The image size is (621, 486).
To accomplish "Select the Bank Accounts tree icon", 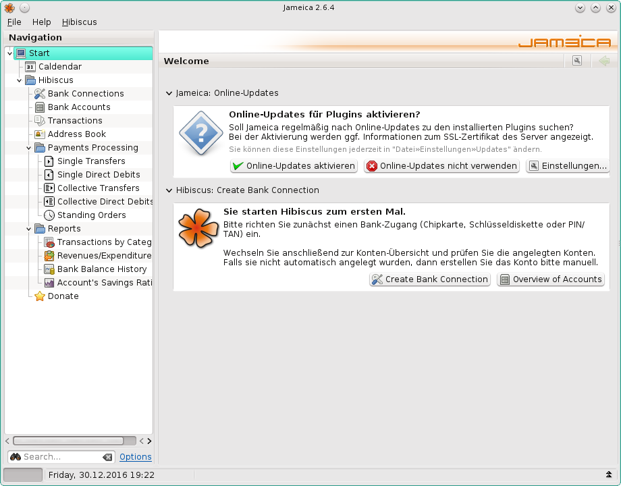I will 40,107.
